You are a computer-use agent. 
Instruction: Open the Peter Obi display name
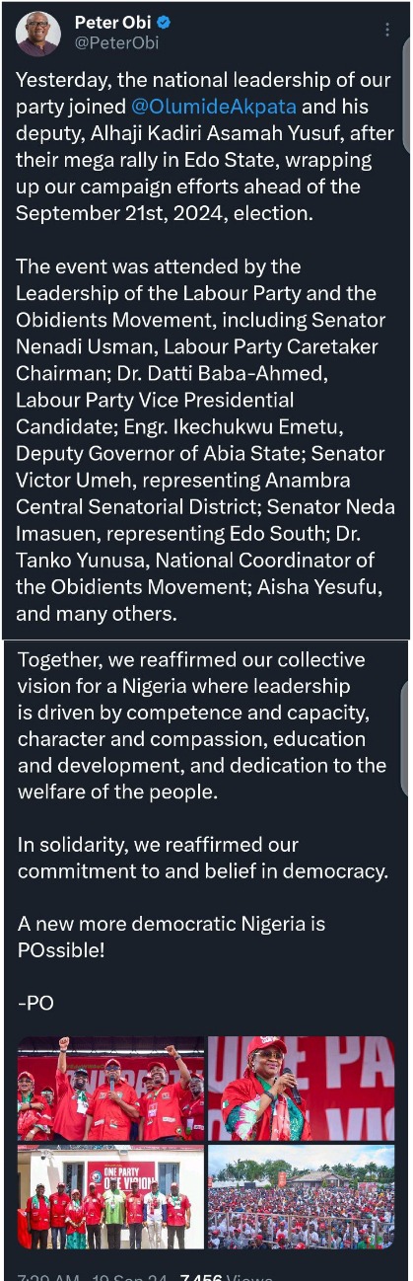coord(111,23)
